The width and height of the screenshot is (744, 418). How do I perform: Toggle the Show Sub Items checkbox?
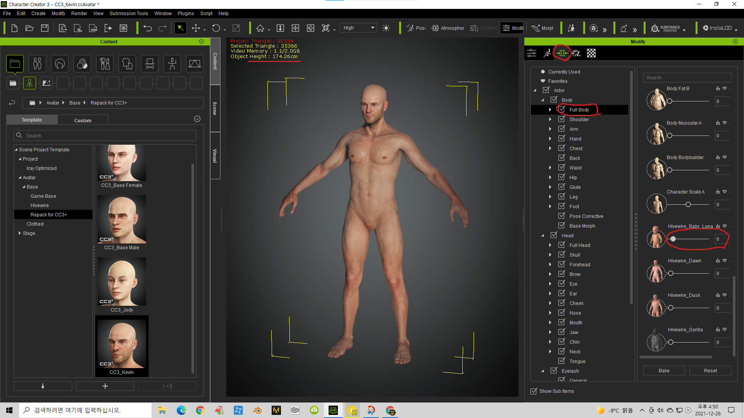click(534, 391)
